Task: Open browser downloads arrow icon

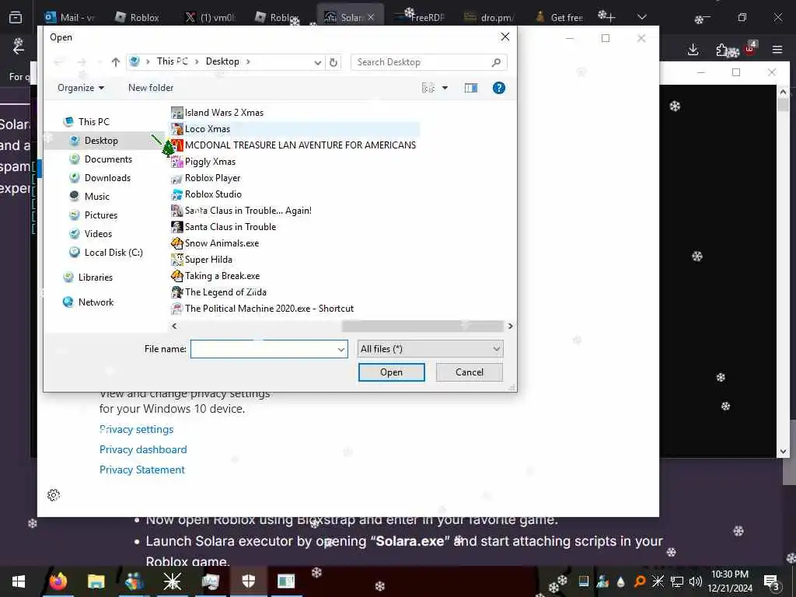Action: click(693, 49)
